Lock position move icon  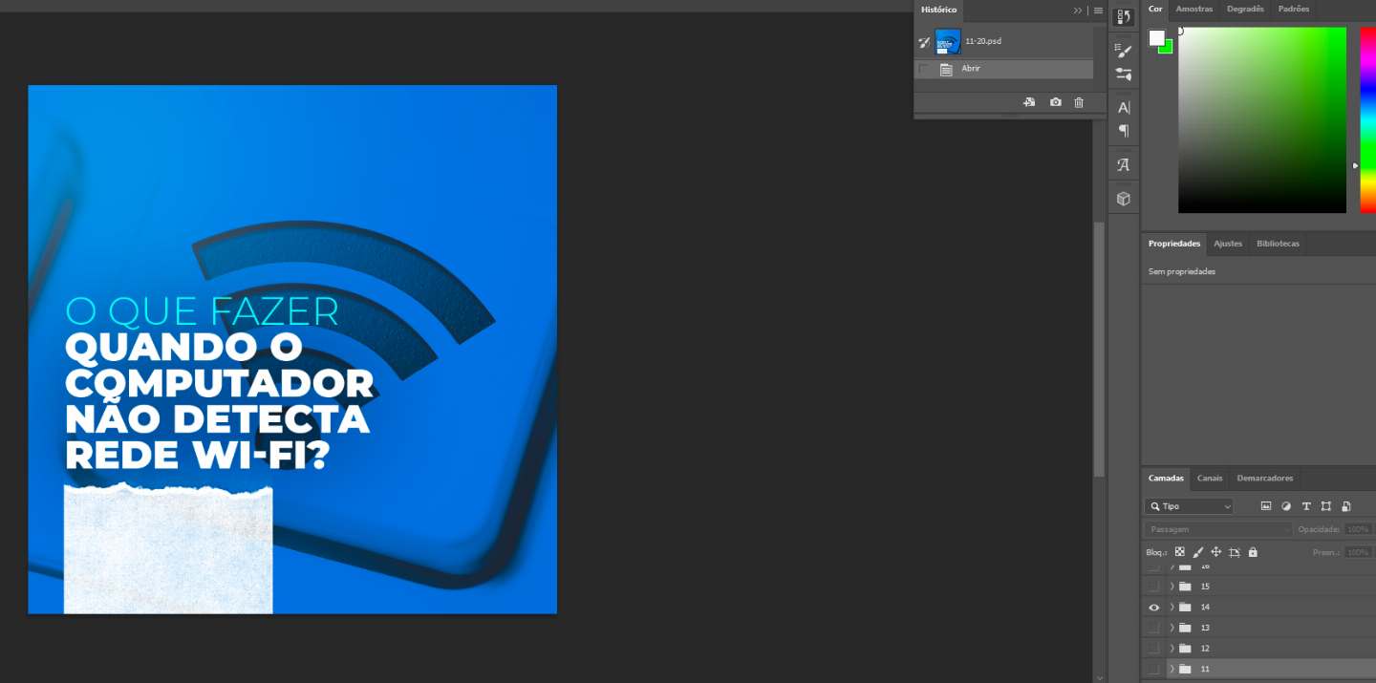[1216, 552]
